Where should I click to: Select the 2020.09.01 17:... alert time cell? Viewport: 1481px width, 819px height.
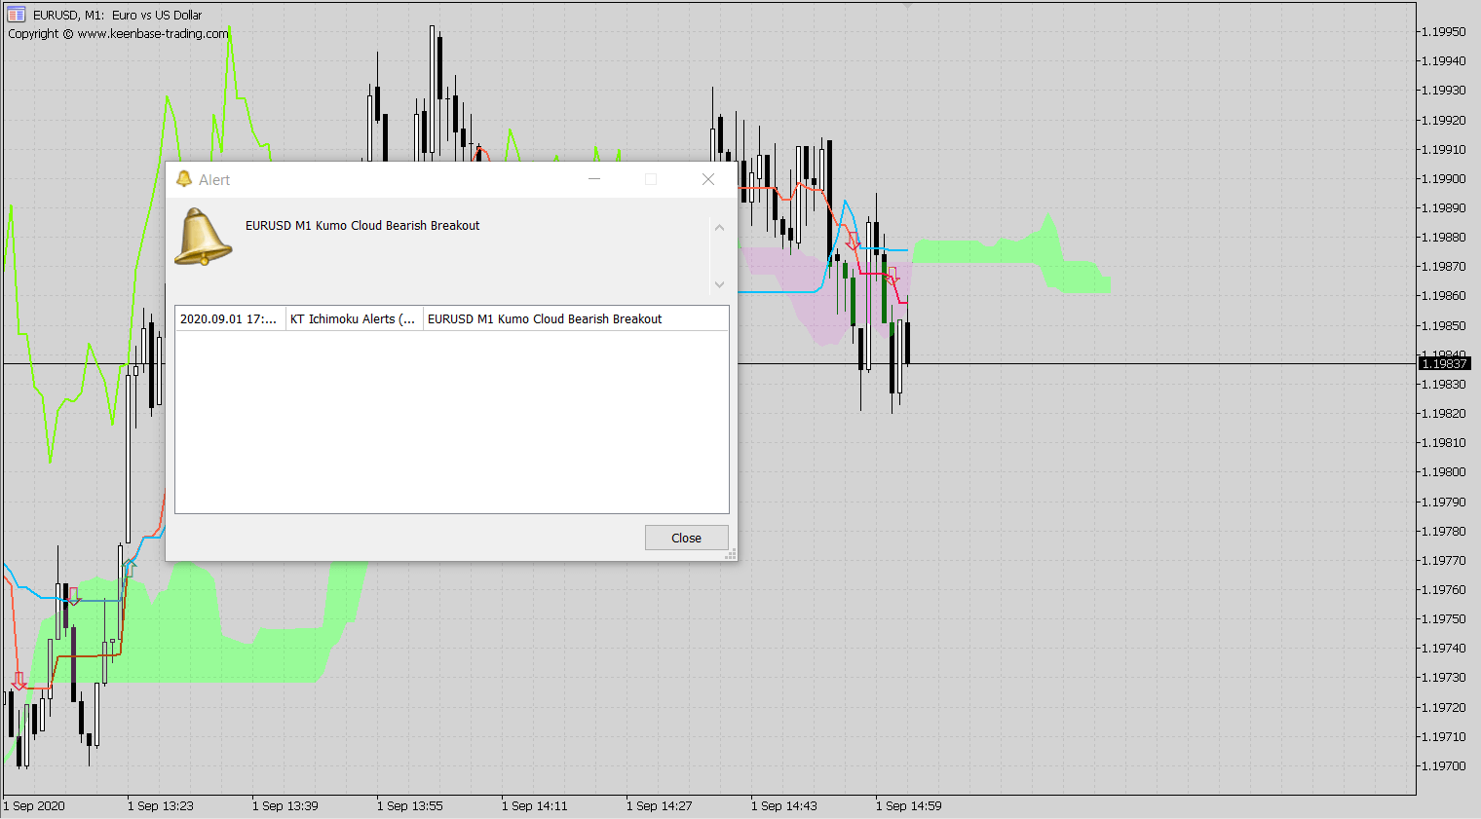click(230, 318)
